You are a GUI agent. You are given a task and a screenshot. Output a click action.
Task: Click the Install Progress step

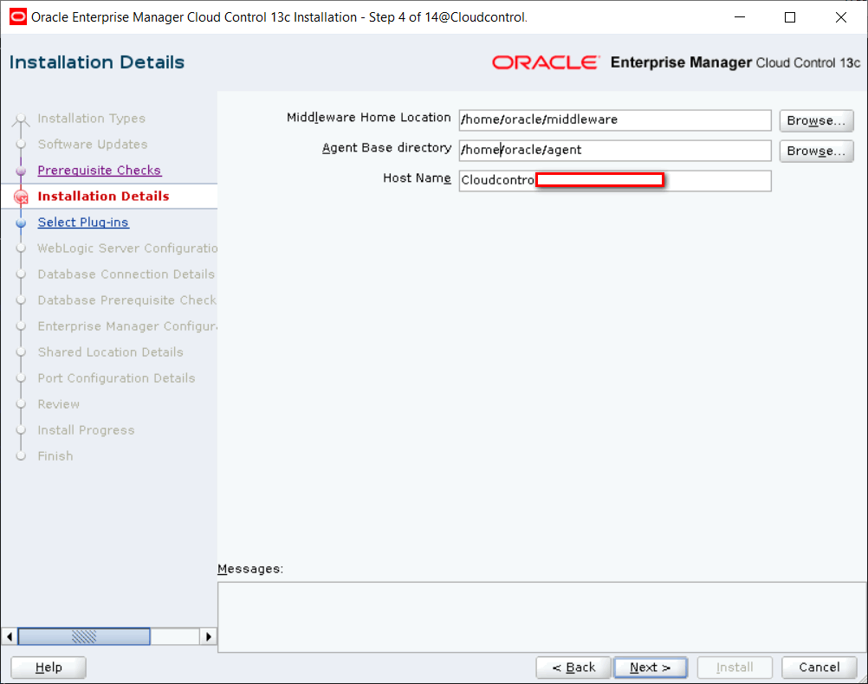click(x=86, y=430)
